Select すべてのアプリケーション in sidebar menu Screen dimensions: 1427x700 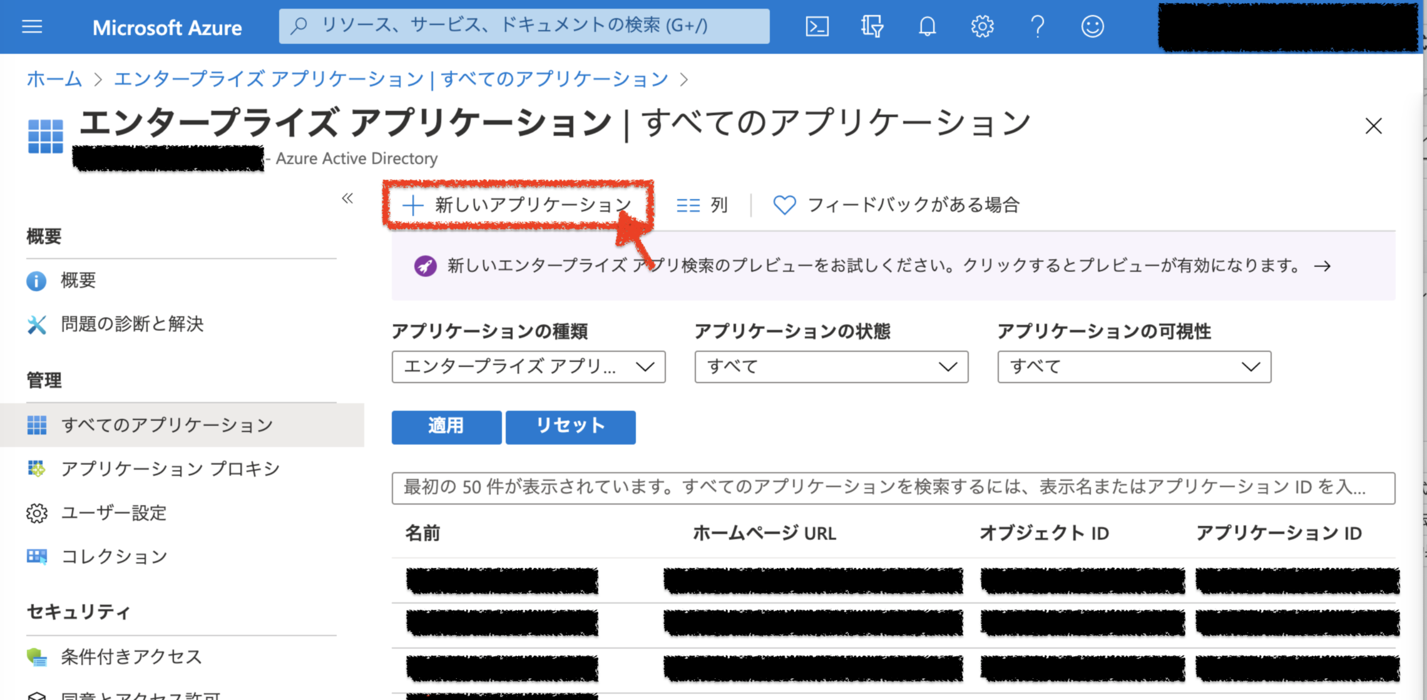pos(168,425)
